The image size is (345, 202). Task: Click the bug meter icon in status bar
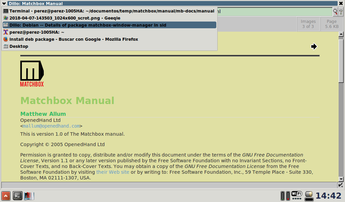(341, 185)
